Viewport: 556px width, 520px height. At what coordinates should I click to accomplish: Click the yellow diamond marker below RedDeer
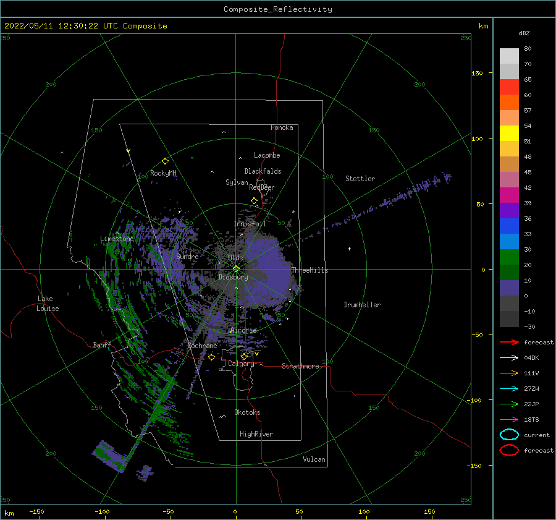pyautogui.click(x=255, y=201)
